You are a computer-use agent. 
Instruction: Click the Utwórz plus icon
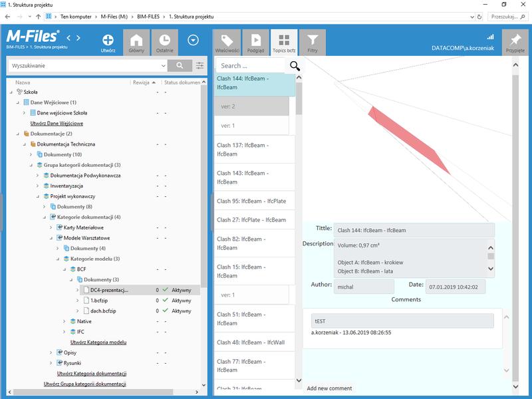[x=108, y=40]
